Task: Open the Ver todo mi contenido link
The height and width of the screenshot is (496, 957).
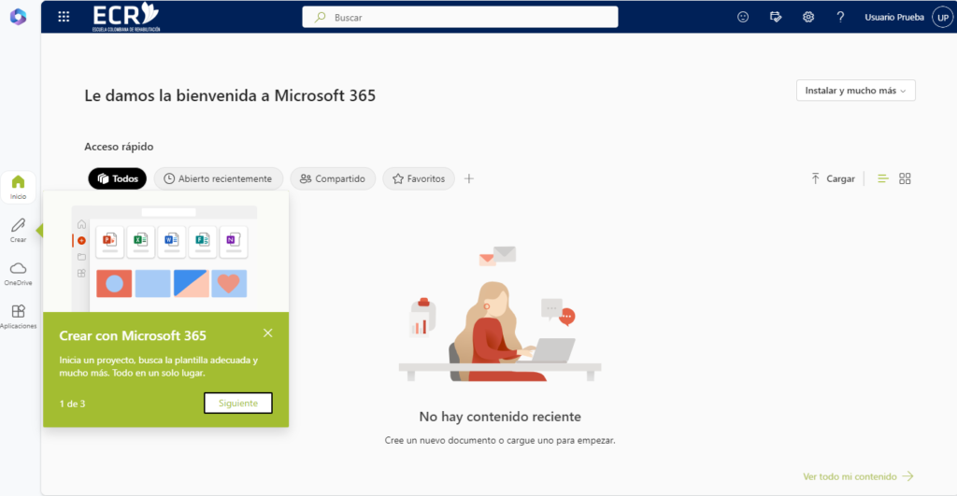Action: (x=858, y=476)
